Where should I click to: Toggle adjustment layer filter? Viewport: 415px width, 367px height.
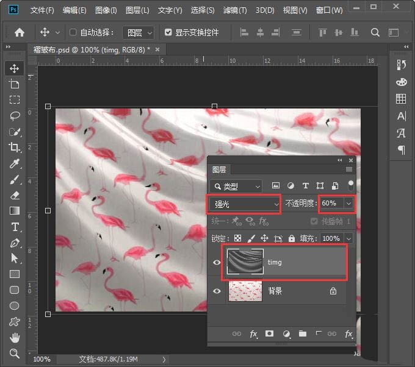pos(290,185)
